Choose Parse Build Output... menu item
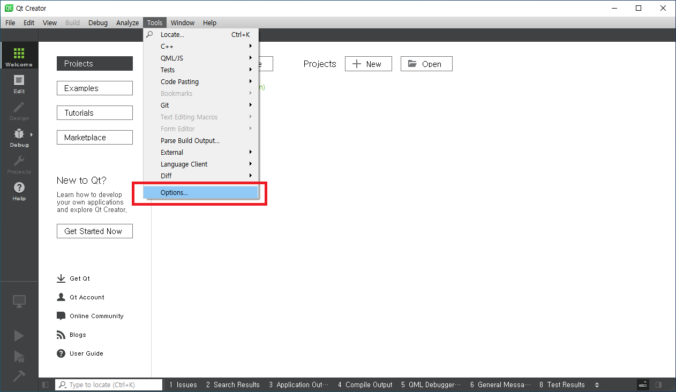Screen dimensions: 676x392 (x=201, y=141)
